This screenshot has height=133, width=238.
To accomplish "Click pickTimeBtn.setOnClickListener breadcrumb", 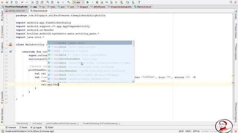I will click(62, 123).
